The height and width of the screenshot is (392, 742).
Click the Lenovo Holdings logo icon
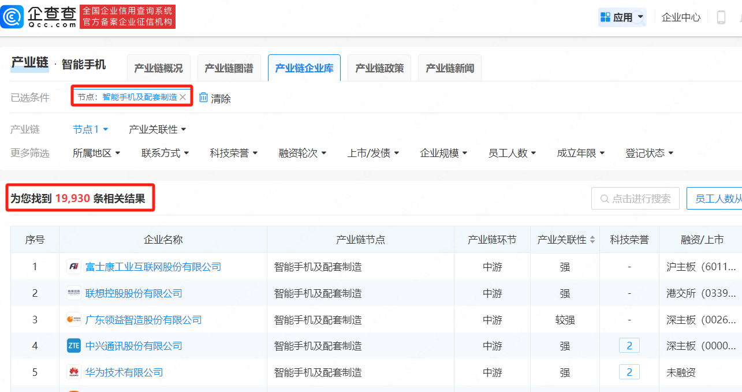[x=73, y=293]
